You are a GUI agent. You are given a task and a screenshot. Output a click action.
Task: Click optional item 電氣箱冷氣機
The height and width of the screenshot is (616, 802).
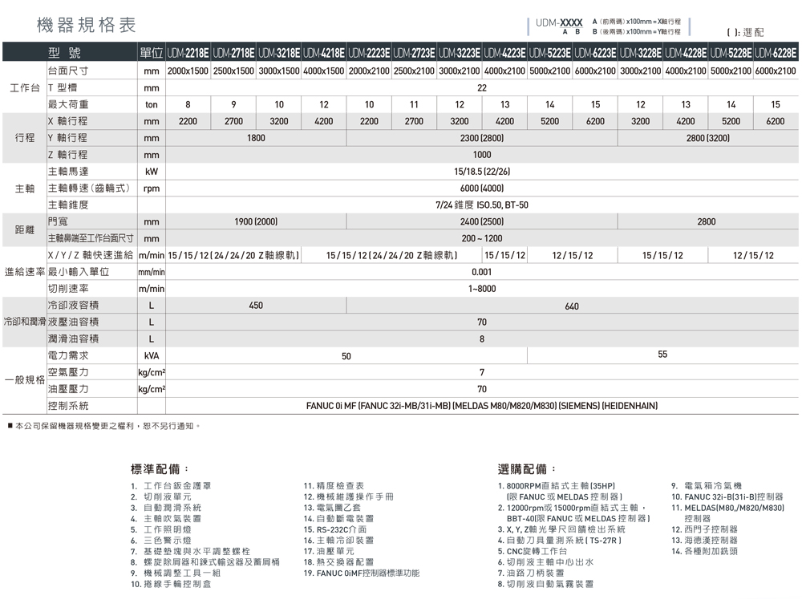point(713,486)
